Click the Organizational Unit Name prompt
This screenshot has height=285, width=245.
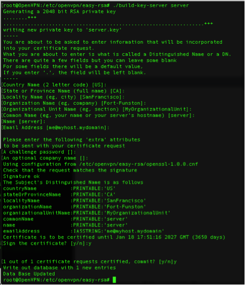97,109
